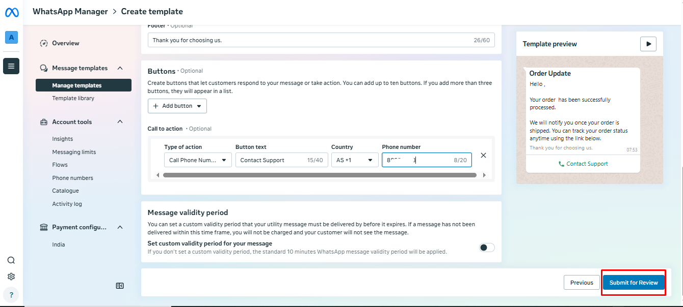Viewport: 683px width, 307px height.
Task: Click the Meta logo icon
Action: (x=11, y=12)
